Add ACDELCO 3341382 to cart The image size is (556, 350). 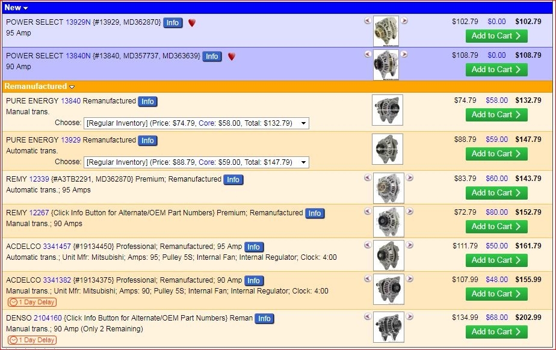496,293
